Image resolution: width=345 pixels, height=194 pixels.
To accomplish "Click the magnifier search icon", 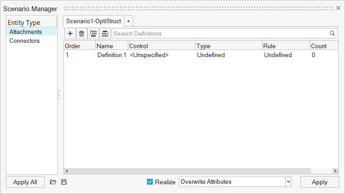I will pyautogui.click(x=332, y=33).
